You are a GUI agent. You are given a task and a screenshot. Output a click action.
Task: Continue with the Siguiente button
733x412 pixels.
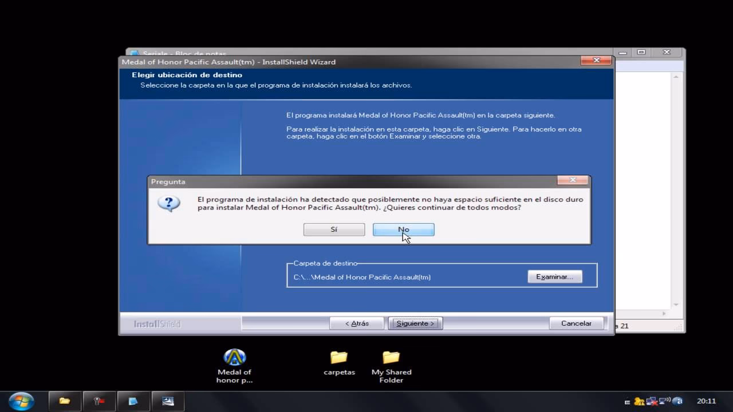click(415, 323)
